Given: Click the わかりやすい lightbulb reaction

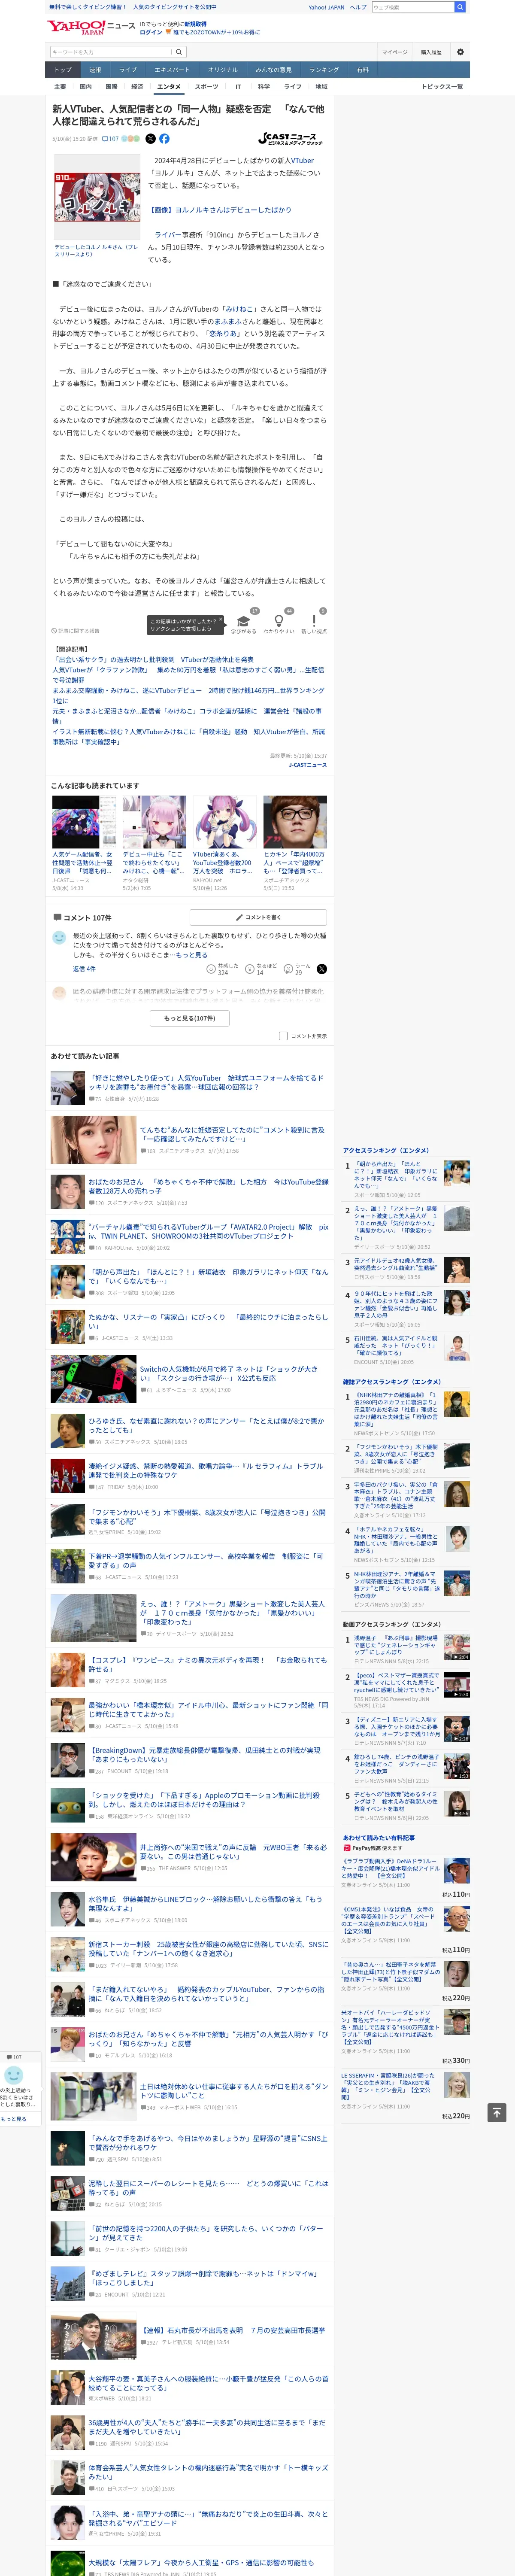Looking at the screenshot, I should click(278, 623).
